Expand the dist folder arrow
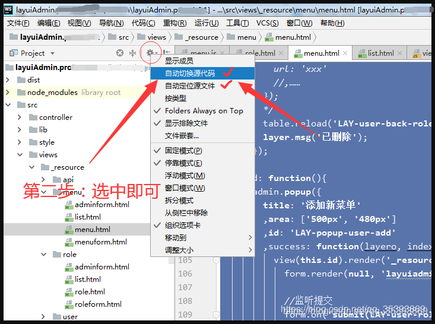This screenshot has width=435, height=324. [x=8, y=80]
